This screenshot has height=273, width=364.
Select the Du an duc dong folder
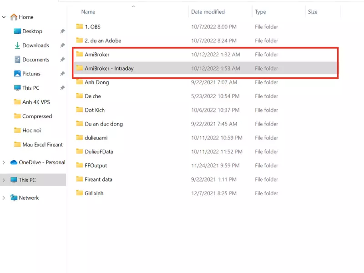pyautogui.click(x=104, y=124)
